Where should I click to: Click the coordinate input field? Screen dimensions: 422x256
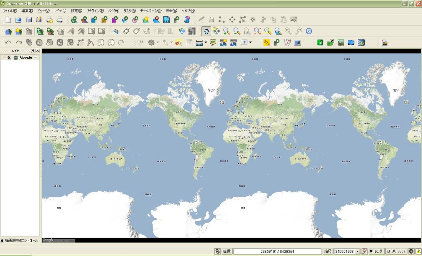(x=278, y=251)
